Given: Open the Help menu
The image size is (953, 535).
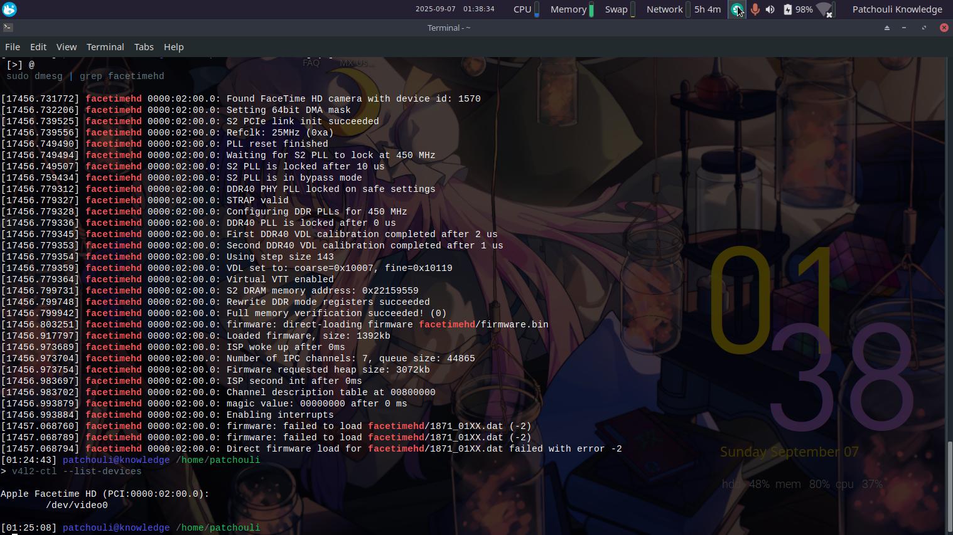Looking at the screenshot, I should pos(174,47).
